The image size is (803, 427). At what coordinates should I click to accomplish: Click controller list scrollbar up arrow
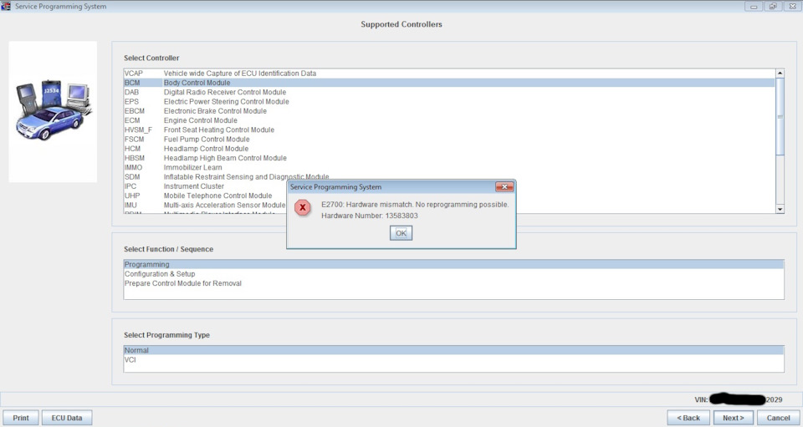click(780, 74)
